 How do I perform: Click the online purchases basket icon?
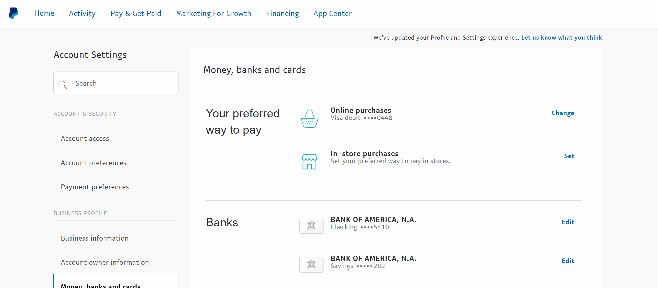click(310, 119)
